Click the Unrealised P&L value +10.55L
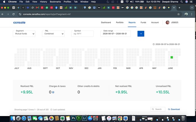 pos(163,92)
